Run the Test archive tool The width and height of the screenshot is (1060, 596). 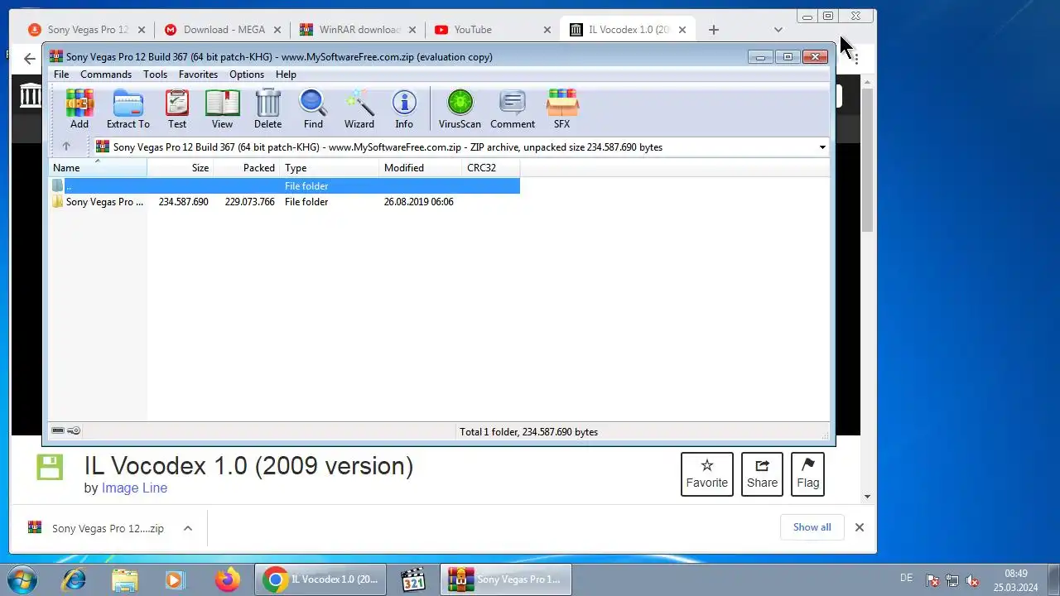(177, 108)
